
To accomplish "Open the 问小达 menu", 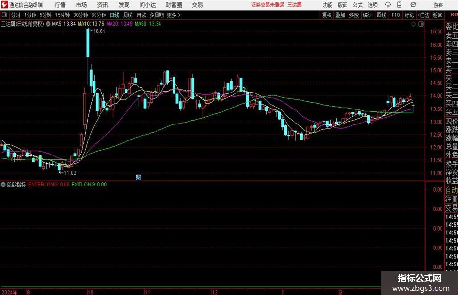I will 147,5.
